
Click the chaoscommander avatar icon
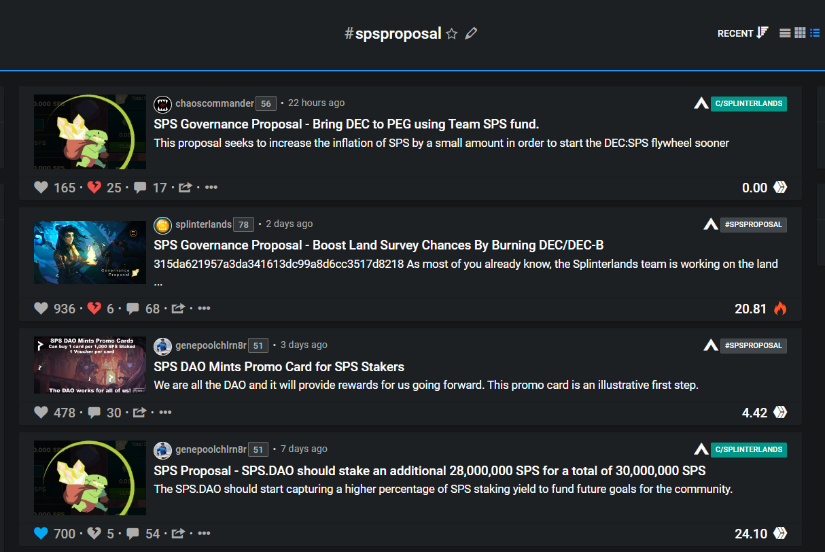(162, 103)
